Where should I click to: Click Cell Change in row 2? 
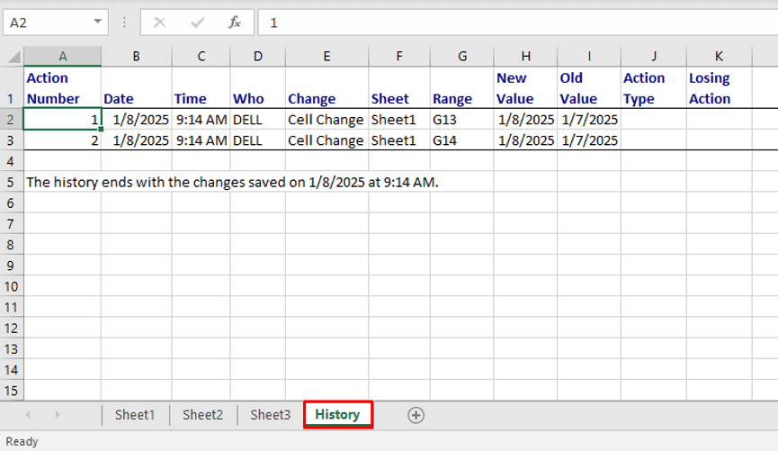click(327, 120)
